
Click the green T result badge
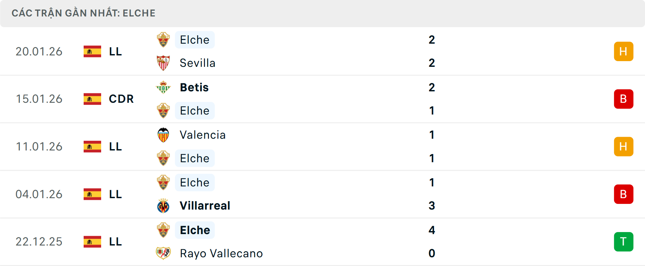coord(623,242)
